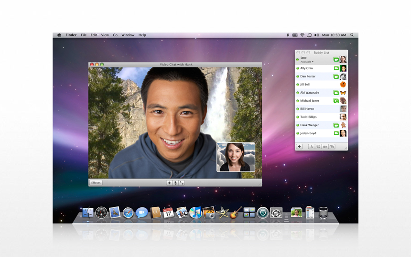Toggle full screen for video chat
Screen dimensions: 411x257
[182, 183]
